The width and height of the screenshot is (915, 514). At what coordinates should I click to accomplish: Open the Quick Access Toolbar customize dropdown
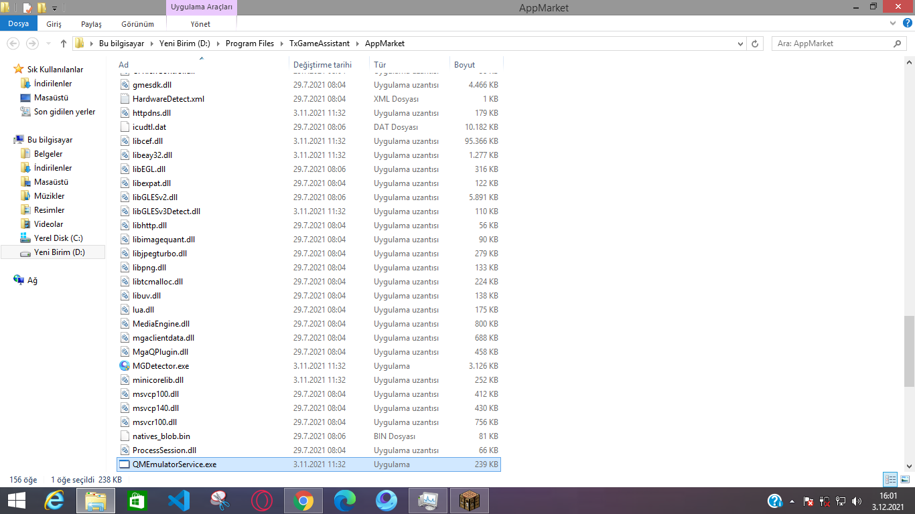click(x=54, y=9)
